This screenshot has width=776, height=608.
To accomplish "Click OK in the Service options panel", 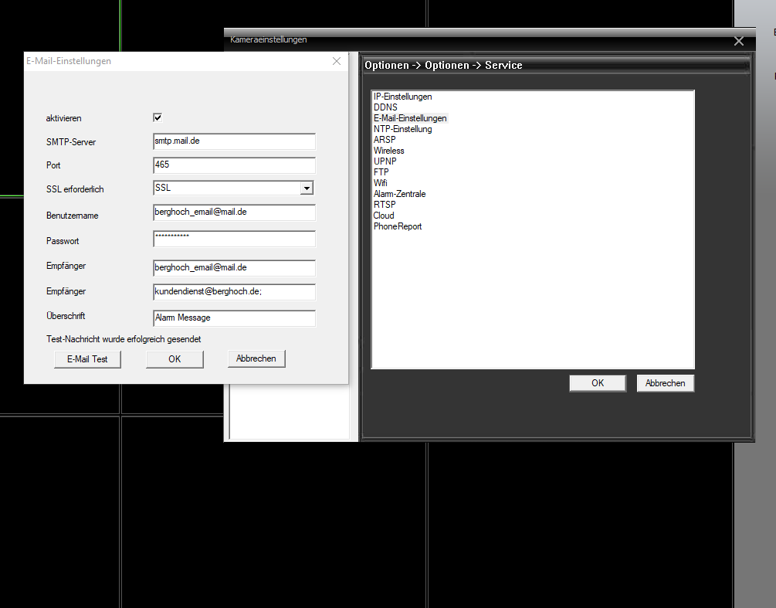I will [597, 383].
